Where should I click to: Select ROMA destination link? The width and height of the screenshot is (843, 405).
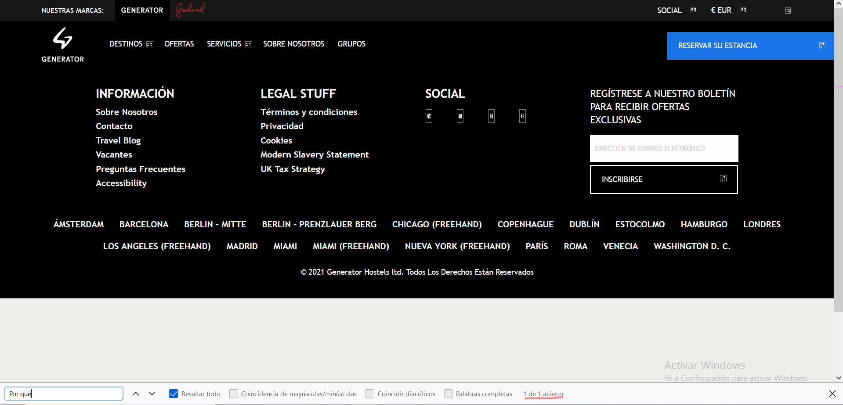[575, 246]
